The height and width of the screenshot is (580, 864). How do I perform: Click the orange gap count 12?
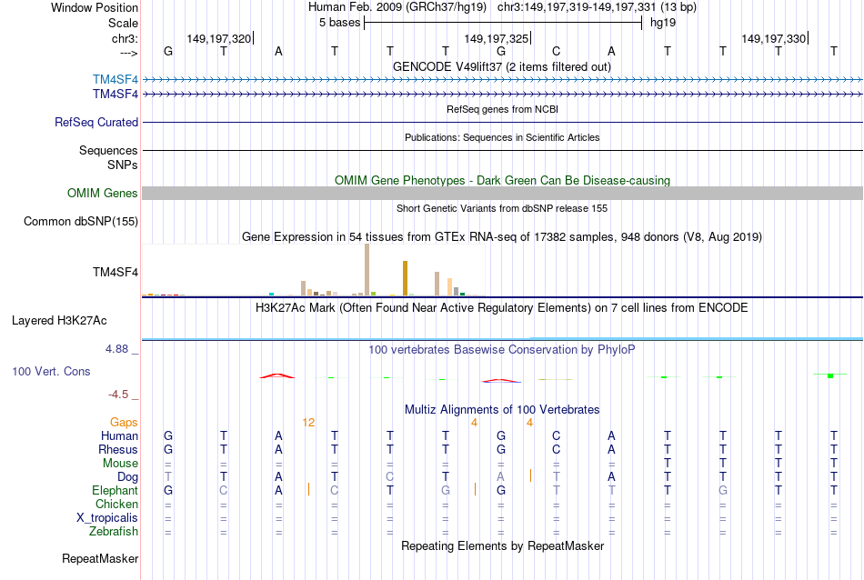coord(308,423)
